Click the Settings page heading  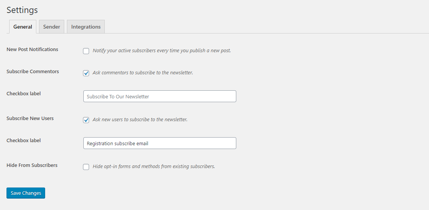coord(22,10)
